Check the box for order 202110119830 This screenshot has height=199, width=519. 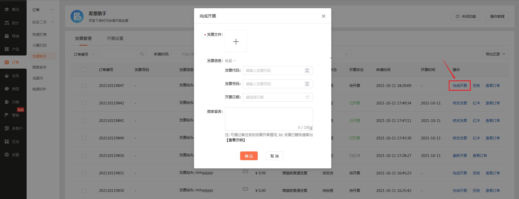84,191
